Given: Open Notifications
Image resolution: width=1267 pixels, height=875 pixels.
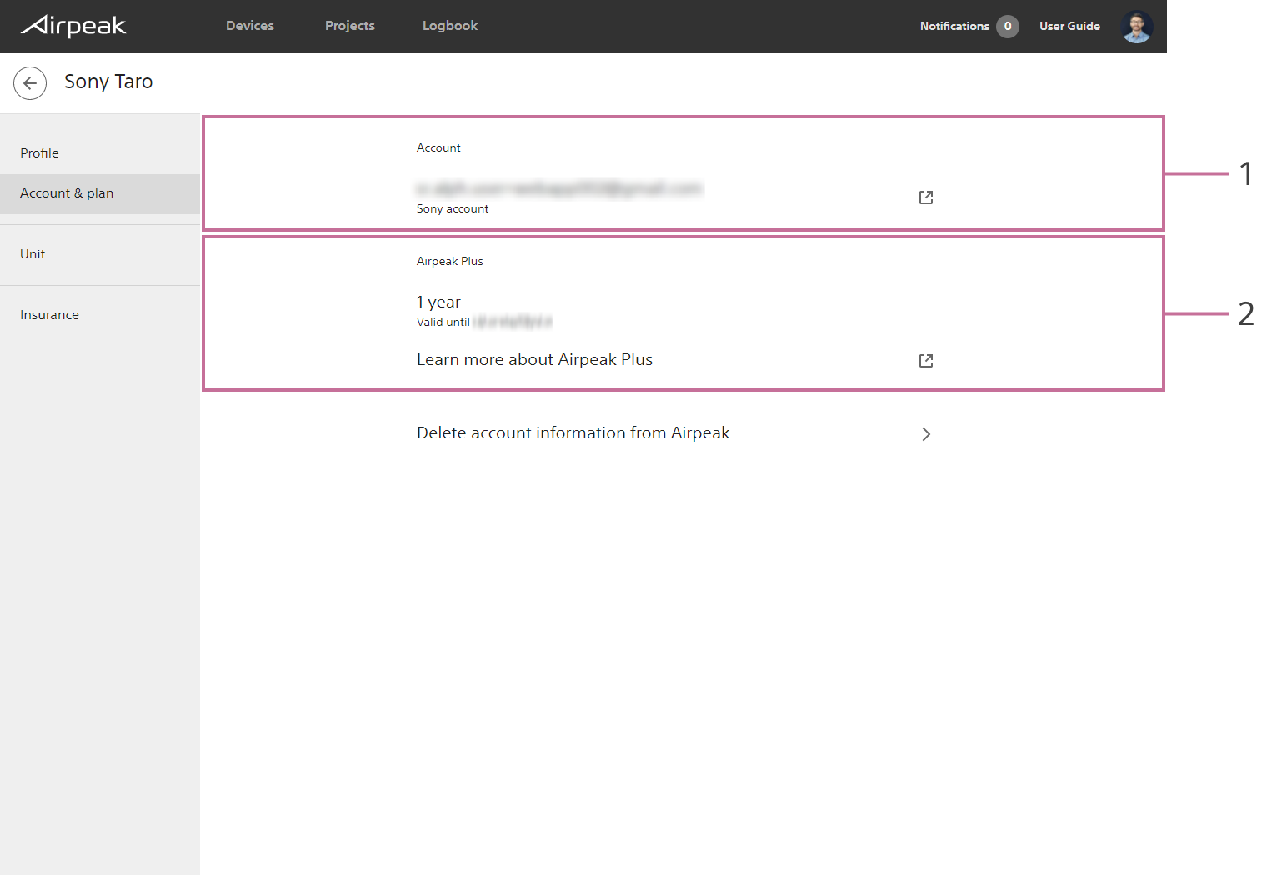Looking at the screenshot, I should click(x=954, y=26).
